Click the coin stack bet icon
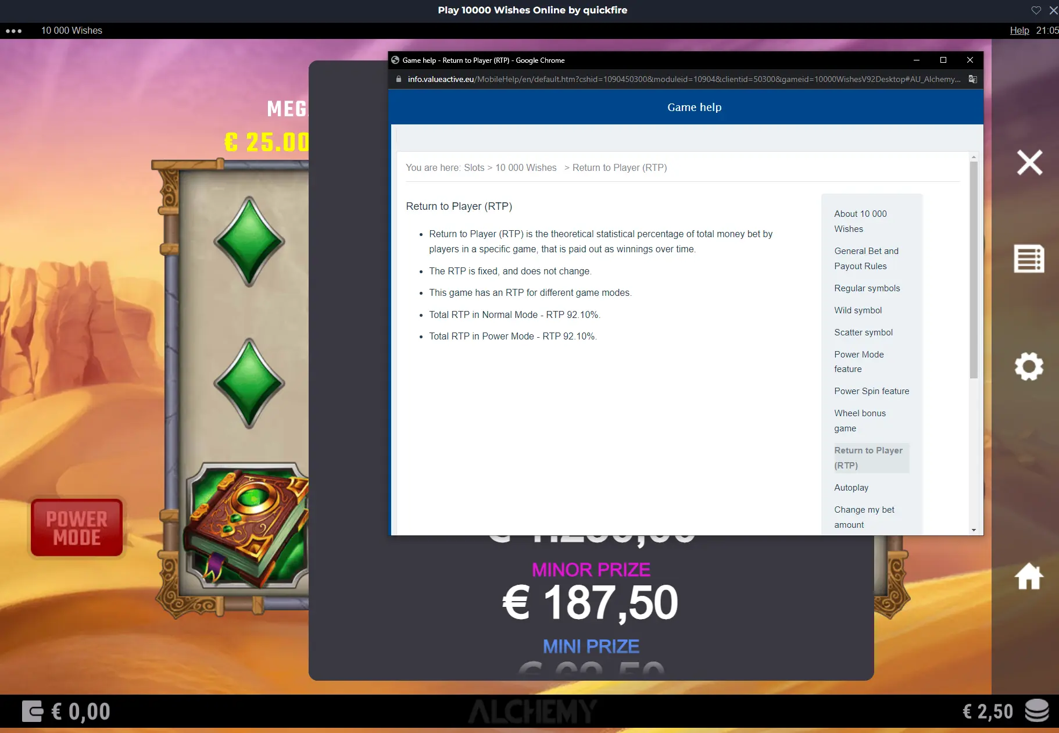The width and height of the screenshot is (1059, 733). 1037,711
